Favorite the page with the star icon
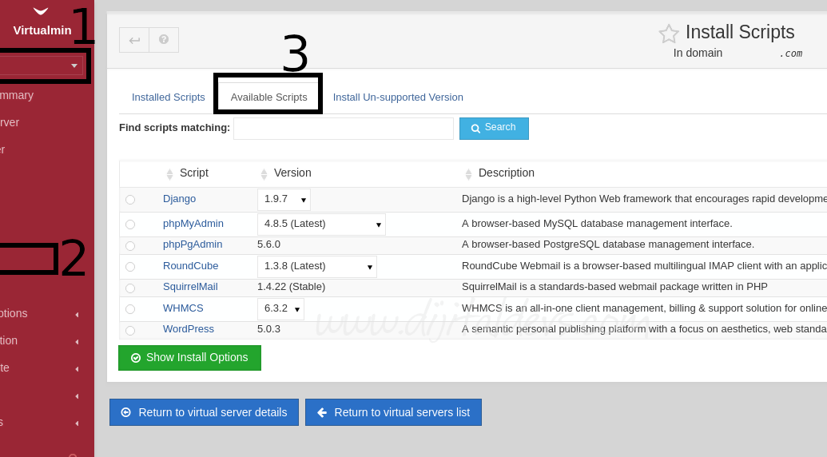Image resolution: width=827 pixels, height=457 pixels. 669,34
